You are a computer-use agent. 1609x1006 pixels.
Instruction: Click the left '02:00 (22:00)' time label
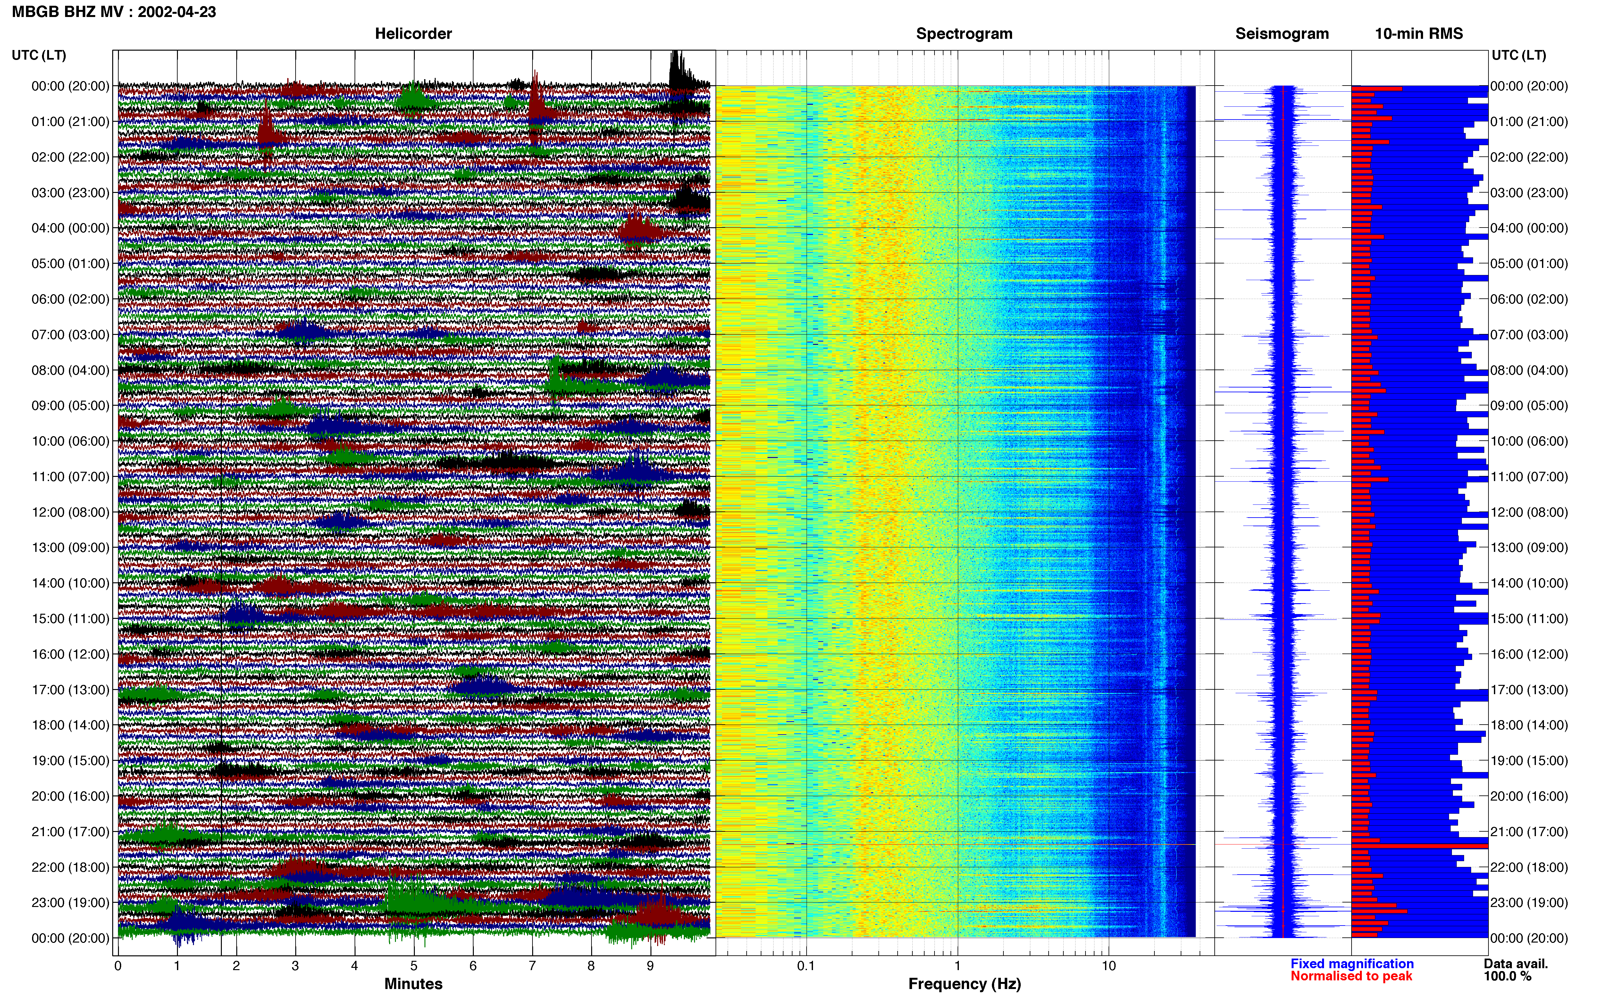[70, 157]
